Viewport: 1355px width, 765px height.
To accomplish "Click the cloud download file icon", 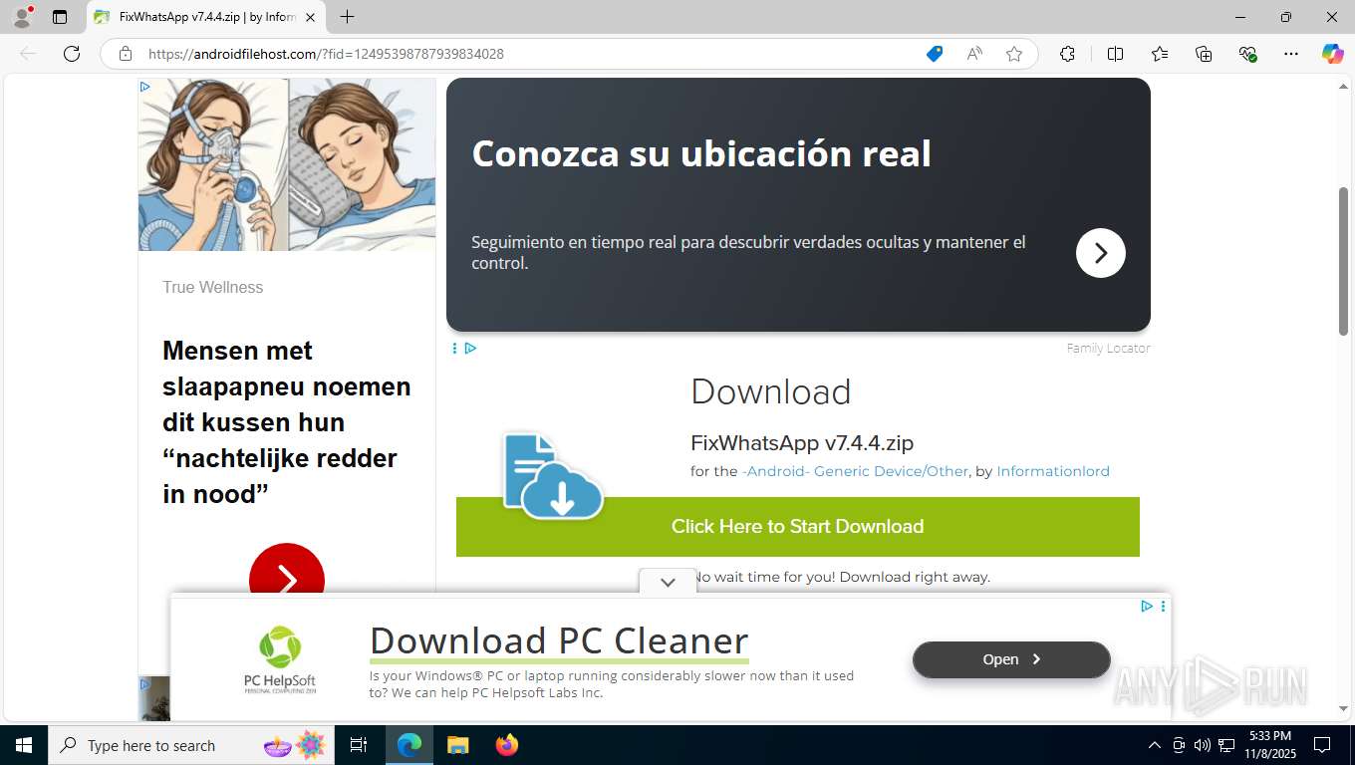I will click(x=553, y=475).
